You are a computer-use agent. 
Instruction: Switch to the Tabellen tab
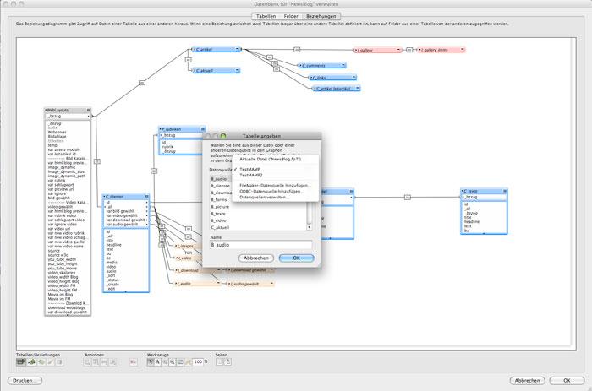266,16
